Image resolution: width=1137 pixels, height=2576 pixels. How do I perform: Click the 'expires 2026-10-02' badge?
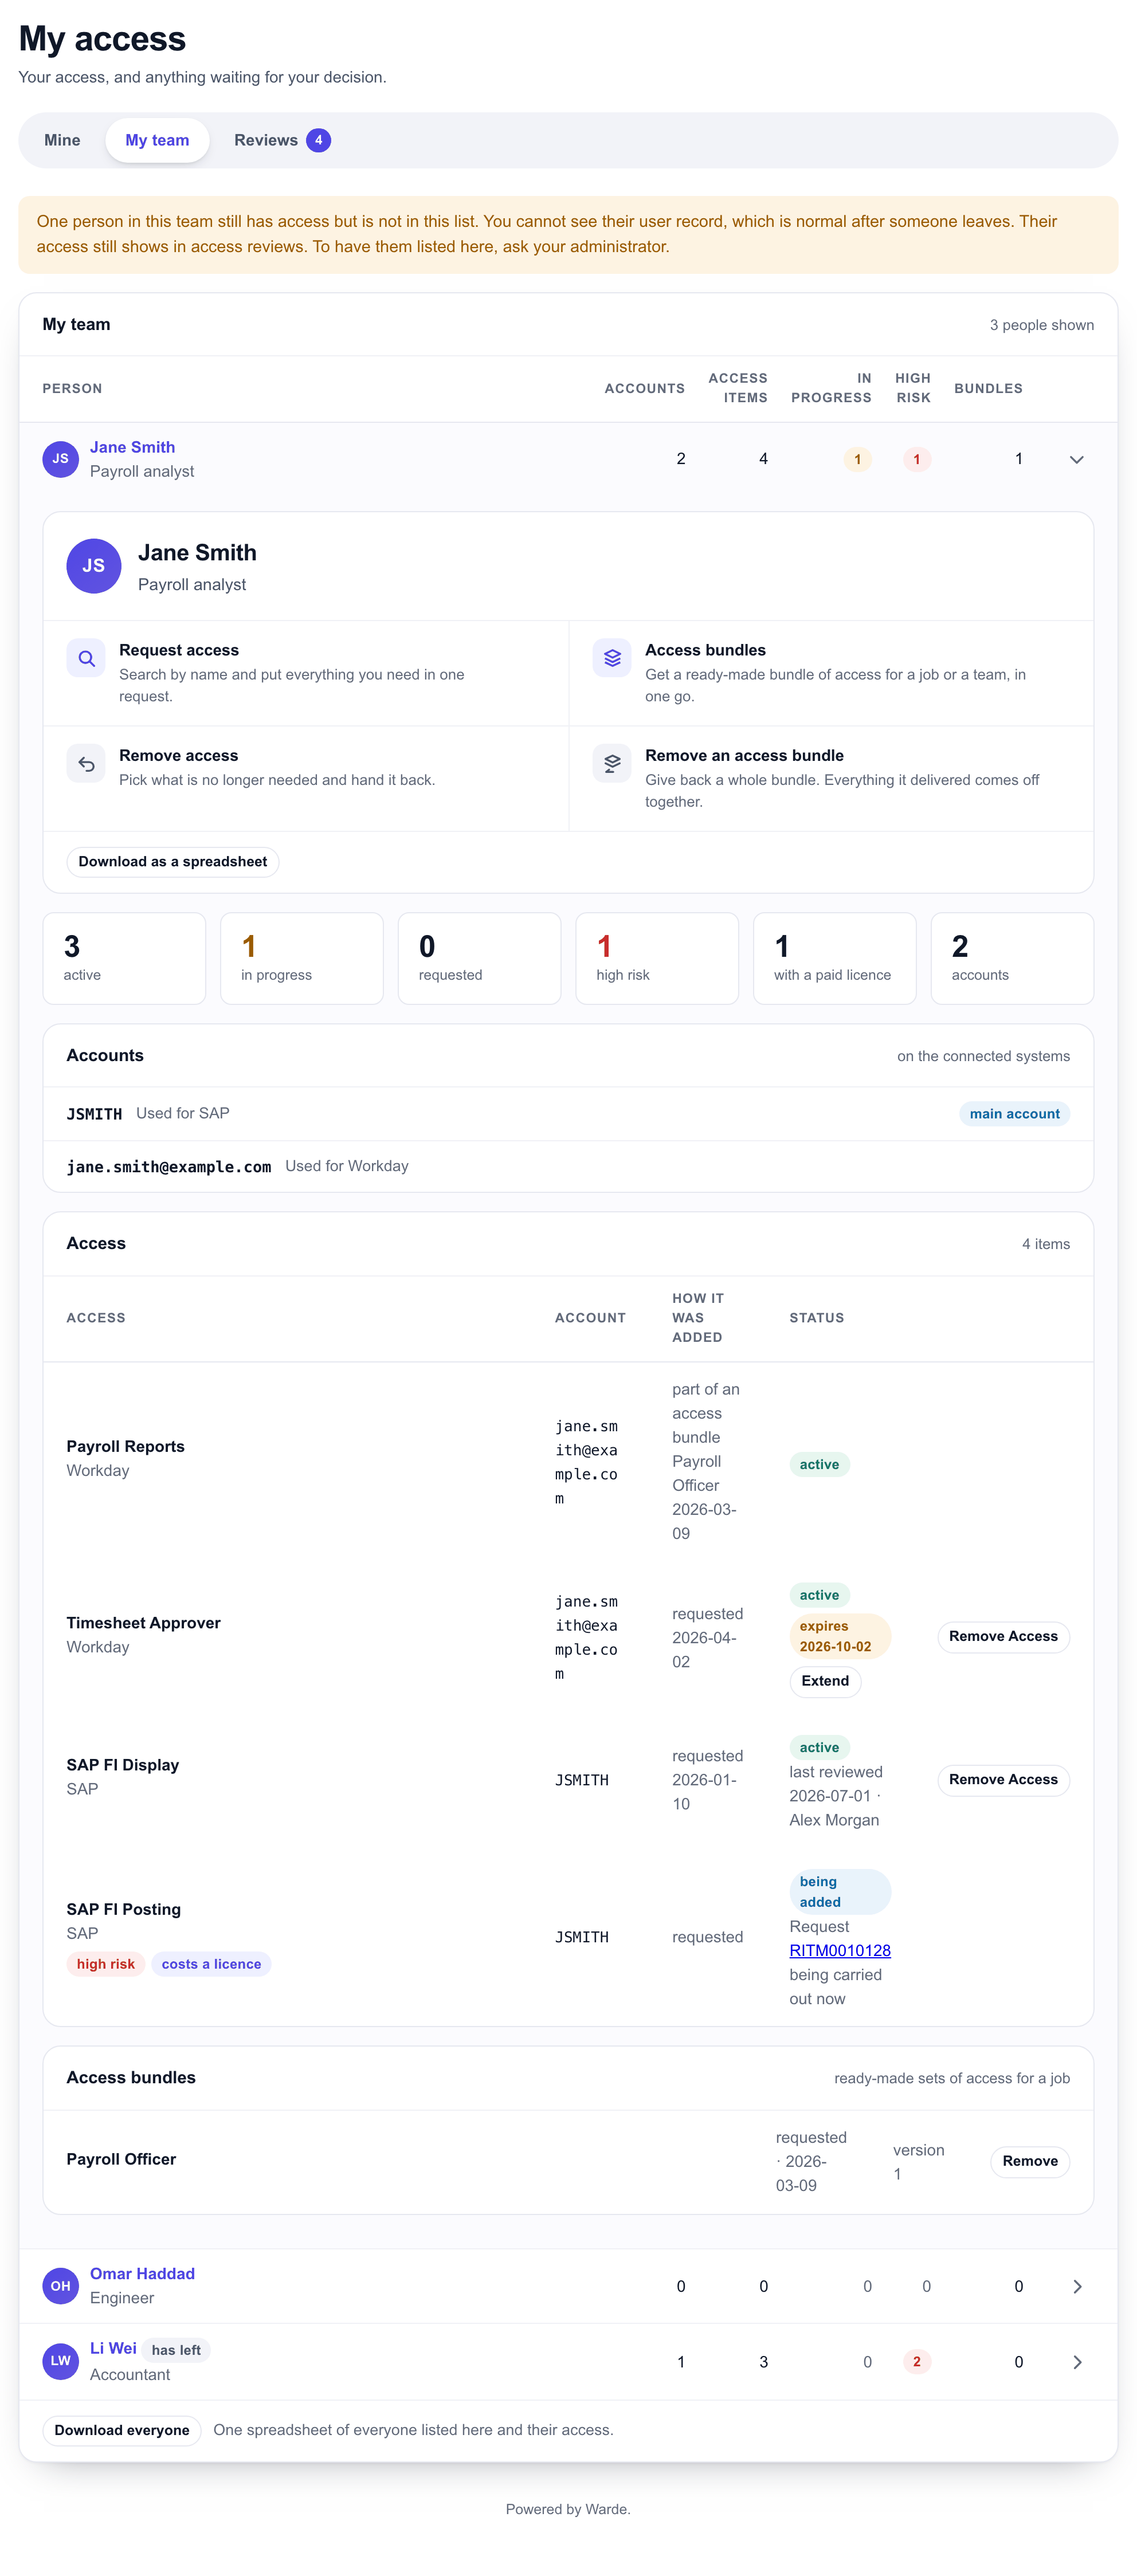pyautogui.click(x=839, y=1637)
